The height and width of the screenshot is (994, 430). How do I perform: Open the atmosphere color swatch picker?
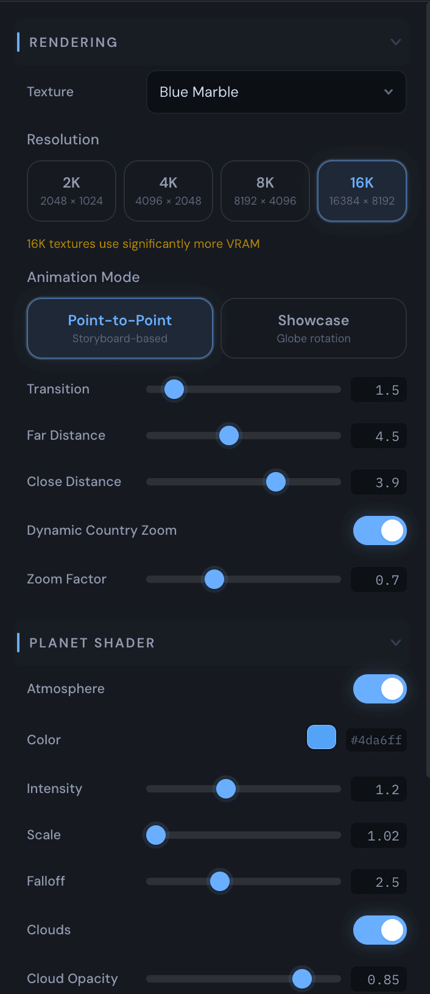(322, 738)
